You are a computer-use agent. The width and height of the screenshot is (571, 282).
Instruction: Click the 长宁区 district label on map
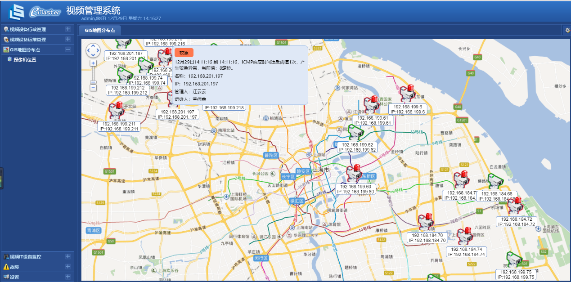(288, 176)
